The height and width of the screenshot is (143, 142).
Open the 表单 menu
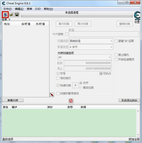29,9
